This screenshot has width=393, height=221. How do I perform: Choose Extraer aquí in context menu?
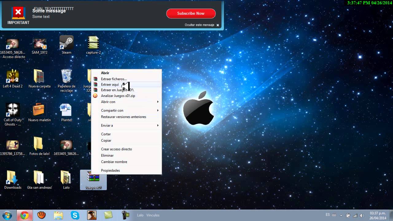pos(126,84)
